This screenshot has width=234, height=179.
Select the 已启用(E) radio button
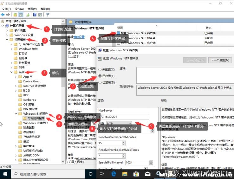[x=100, y=76]
